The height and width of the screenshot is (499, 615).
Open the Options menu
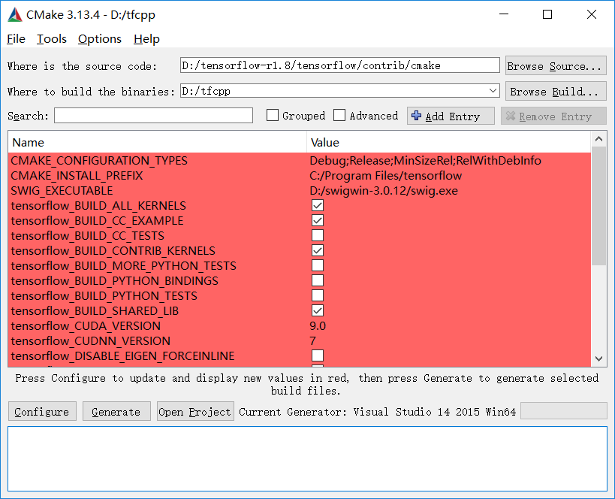[x=99, y=38]
